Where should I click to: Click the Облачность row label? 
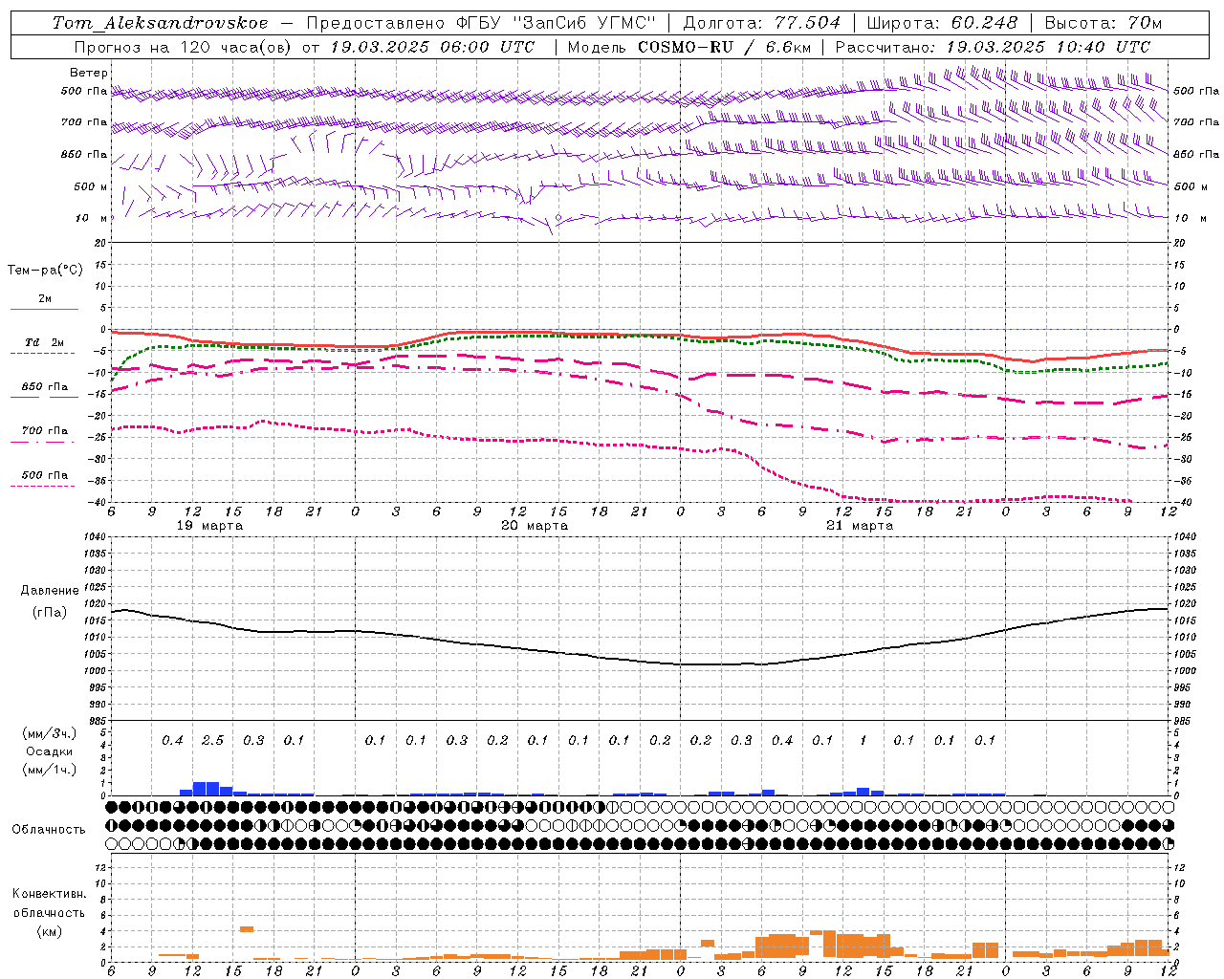(49, 829)
